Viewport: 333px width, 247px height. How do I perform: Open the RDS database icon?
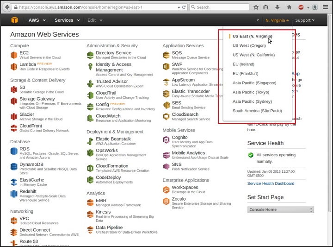tap(14, 151)
